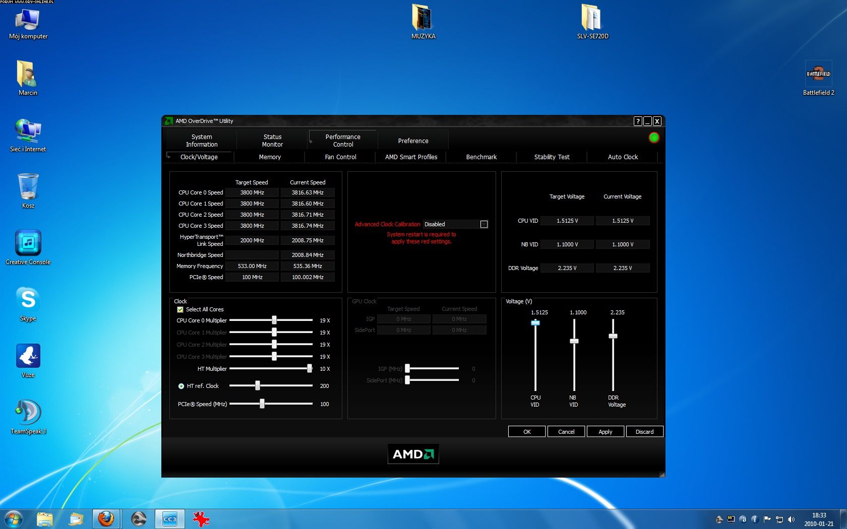This screenshot has width=847, height=529.
Task: Click the NB VID vertical voltage slider handle
Action: point(574,341)
